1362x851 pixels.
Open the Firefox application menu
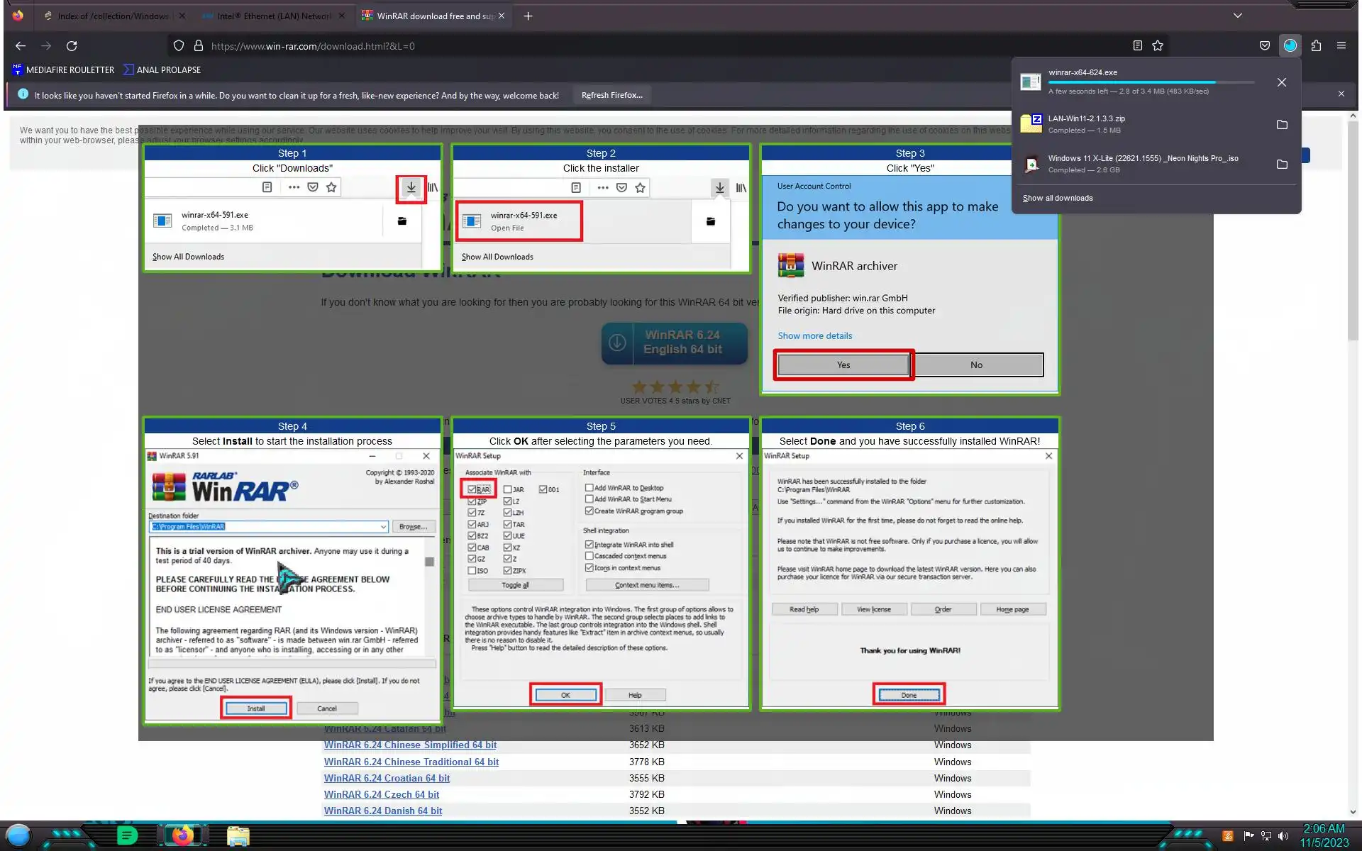[x=1341, y=45]
